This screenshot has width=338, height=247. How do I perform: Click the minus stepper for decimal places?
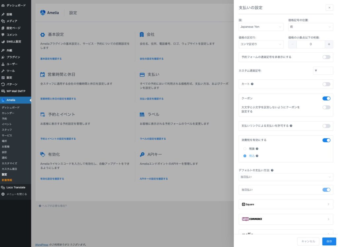click(292, 44)
